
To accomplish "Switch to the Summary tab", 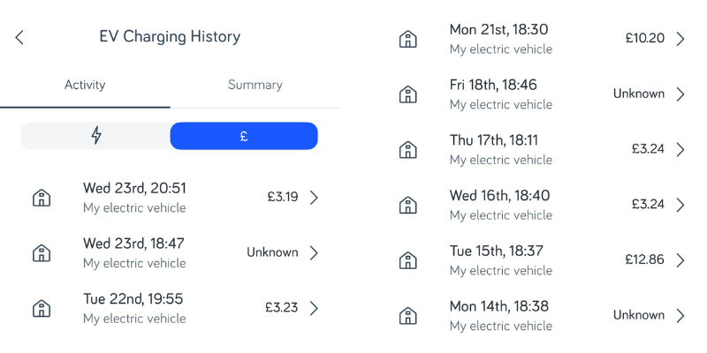I will (255, 85).
